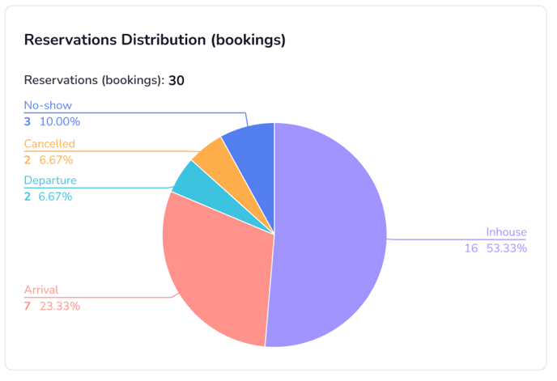Click the salmon Arrival pie slice
This screenshot has height=381, width=557.
215,267
